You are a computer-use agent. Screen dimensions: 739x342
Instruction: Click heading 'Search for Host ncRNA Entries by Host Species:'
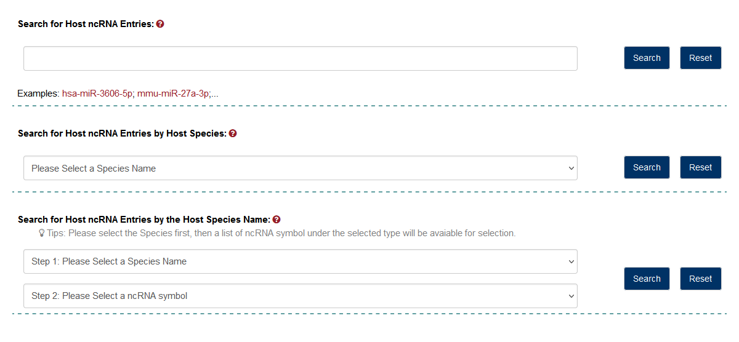click(x=122, y=133)
